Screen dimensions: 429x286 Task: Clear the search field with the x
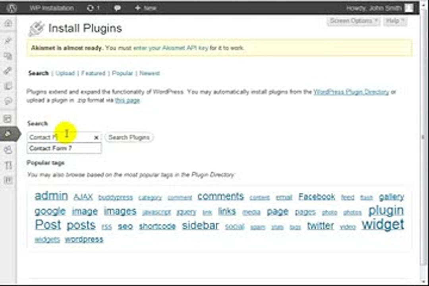[x=96, y=138]
